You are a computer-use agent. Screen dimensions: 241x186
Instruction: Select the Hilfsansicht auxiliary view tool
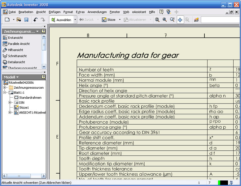[15, 50]
